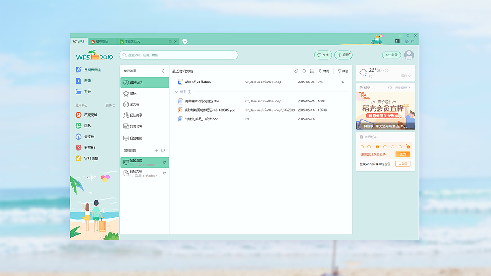
Task: Click the 签到 sign-in button
Action: click(403, 154)
